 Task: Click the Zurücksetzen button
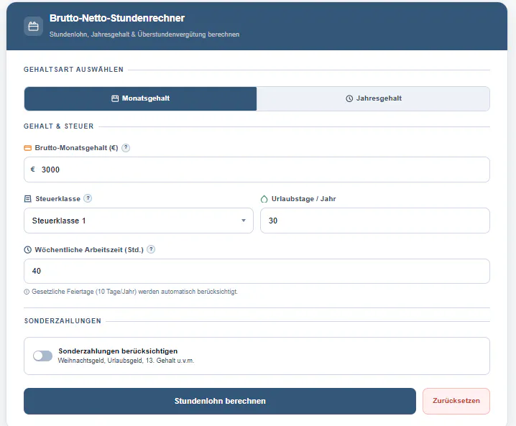[456, 401]
